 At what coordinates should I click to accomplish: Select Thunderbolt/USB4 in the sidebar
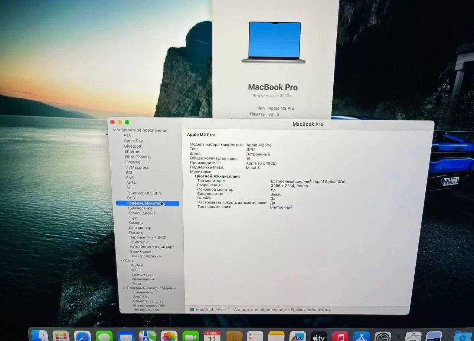(x=144, y=193)
